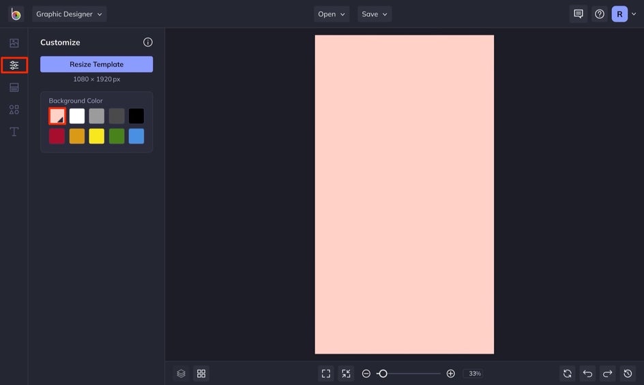Viewport: 644px width, 385px height.
Task: Select the red background swatch
Action: (x=57, y=136)
